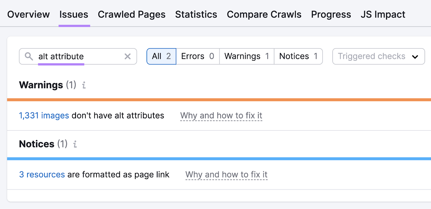The width and height of the screenshot is (431, 209).
Task: Click the 3 resources link
Action: (41, 174)
